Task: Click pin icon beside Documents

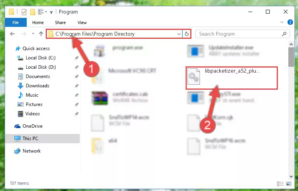Action: pos(76,76)
